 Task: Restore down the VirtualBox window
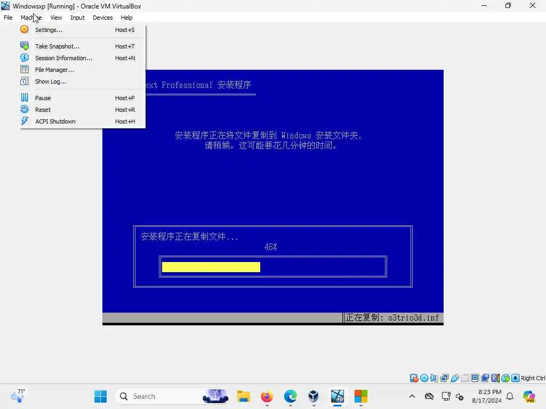(x=508, y=5)
